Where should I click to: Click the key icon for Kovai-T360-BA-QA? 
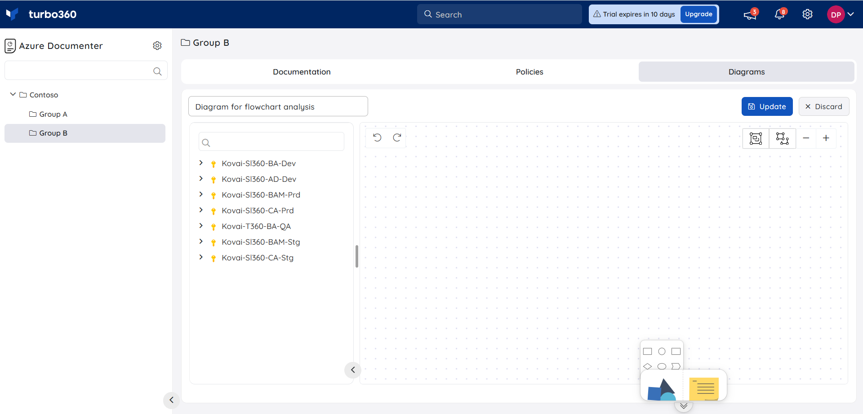(214, 227)
